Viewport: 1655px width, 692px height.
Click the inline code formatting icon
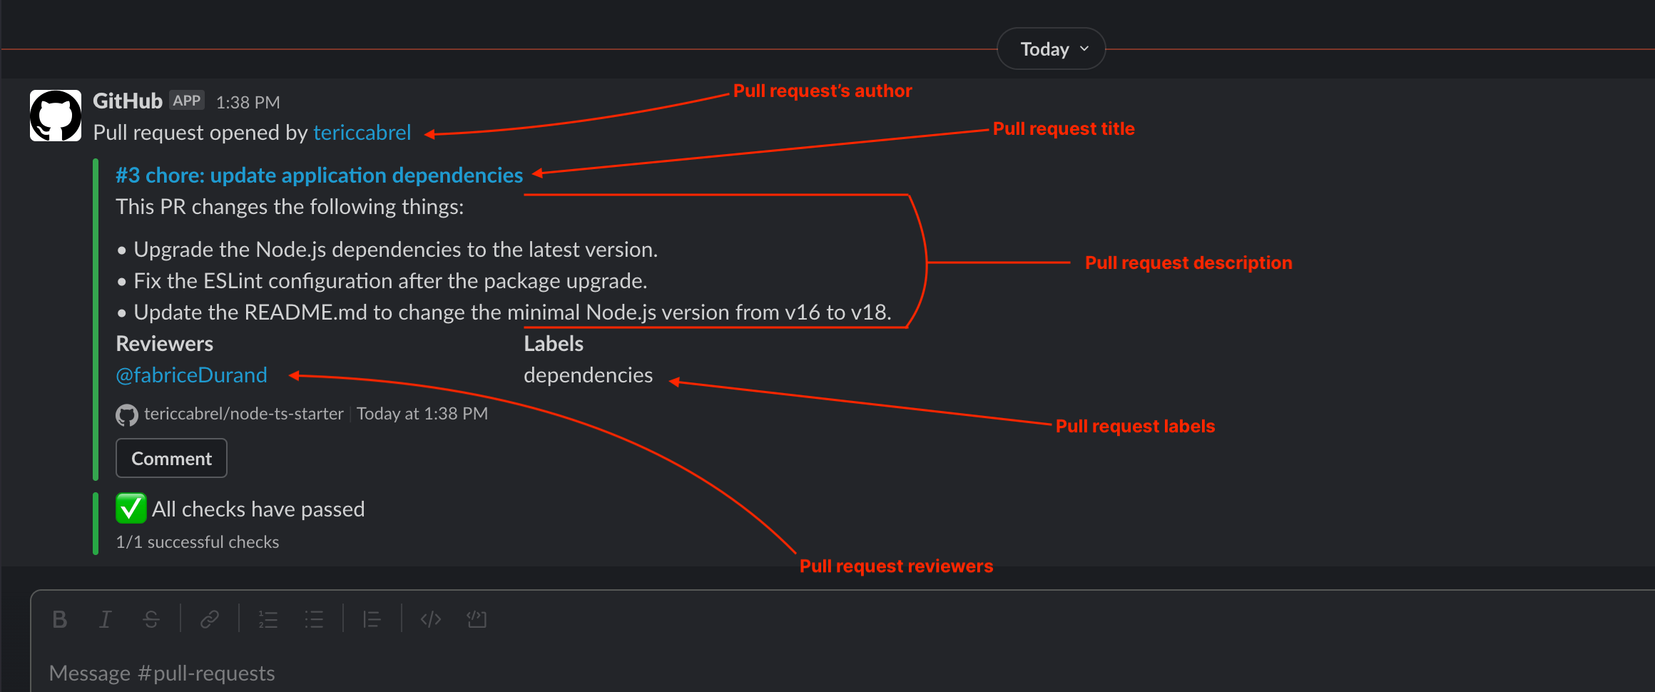(x=431, y=619)
